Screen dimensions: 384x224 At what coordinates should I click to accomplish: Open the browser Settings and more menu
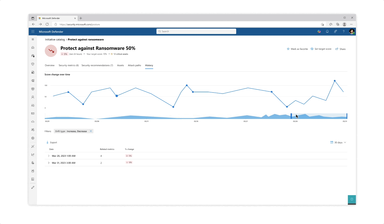pyautogui.click(x=352, y=24)
